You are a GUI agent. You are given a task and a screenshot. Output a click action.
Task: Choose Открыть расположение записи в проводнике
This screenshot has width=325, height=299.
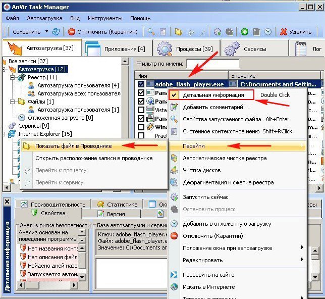click(94, 158)
